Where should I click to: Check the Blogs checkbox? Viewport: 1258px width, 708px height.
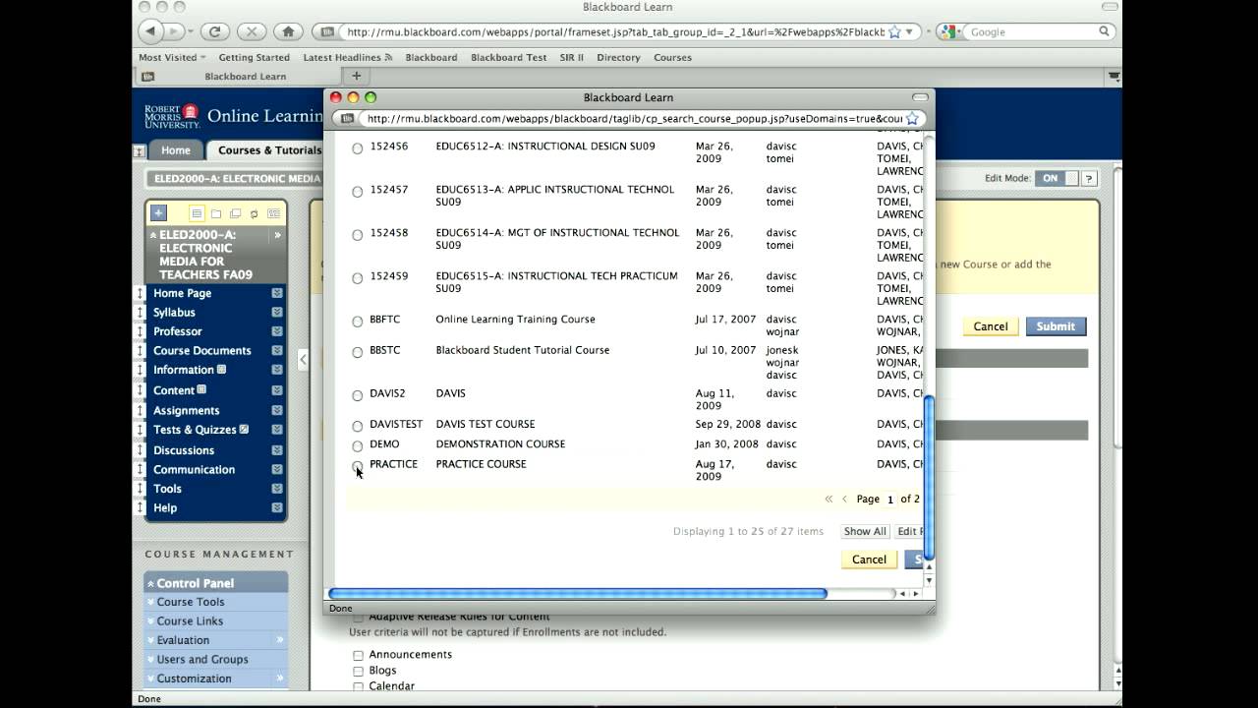358,671
